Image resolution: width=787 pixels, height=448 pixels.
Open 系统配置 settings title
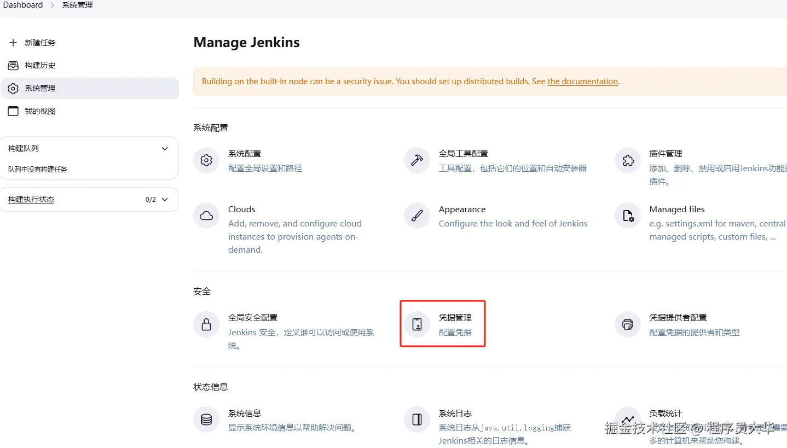pos(245,154)
